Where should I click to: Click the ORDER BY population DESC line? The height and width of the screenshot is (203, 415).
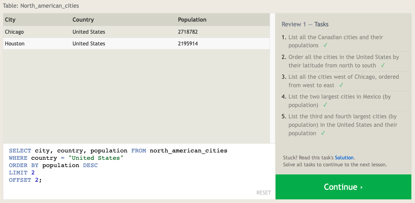coord(53,165)
